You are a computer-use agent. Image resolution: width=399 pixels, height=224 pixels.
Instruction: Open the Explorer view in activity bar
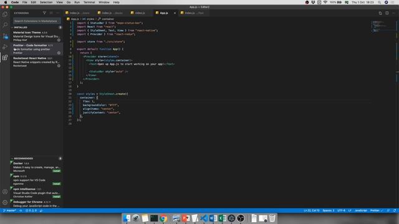5,14
